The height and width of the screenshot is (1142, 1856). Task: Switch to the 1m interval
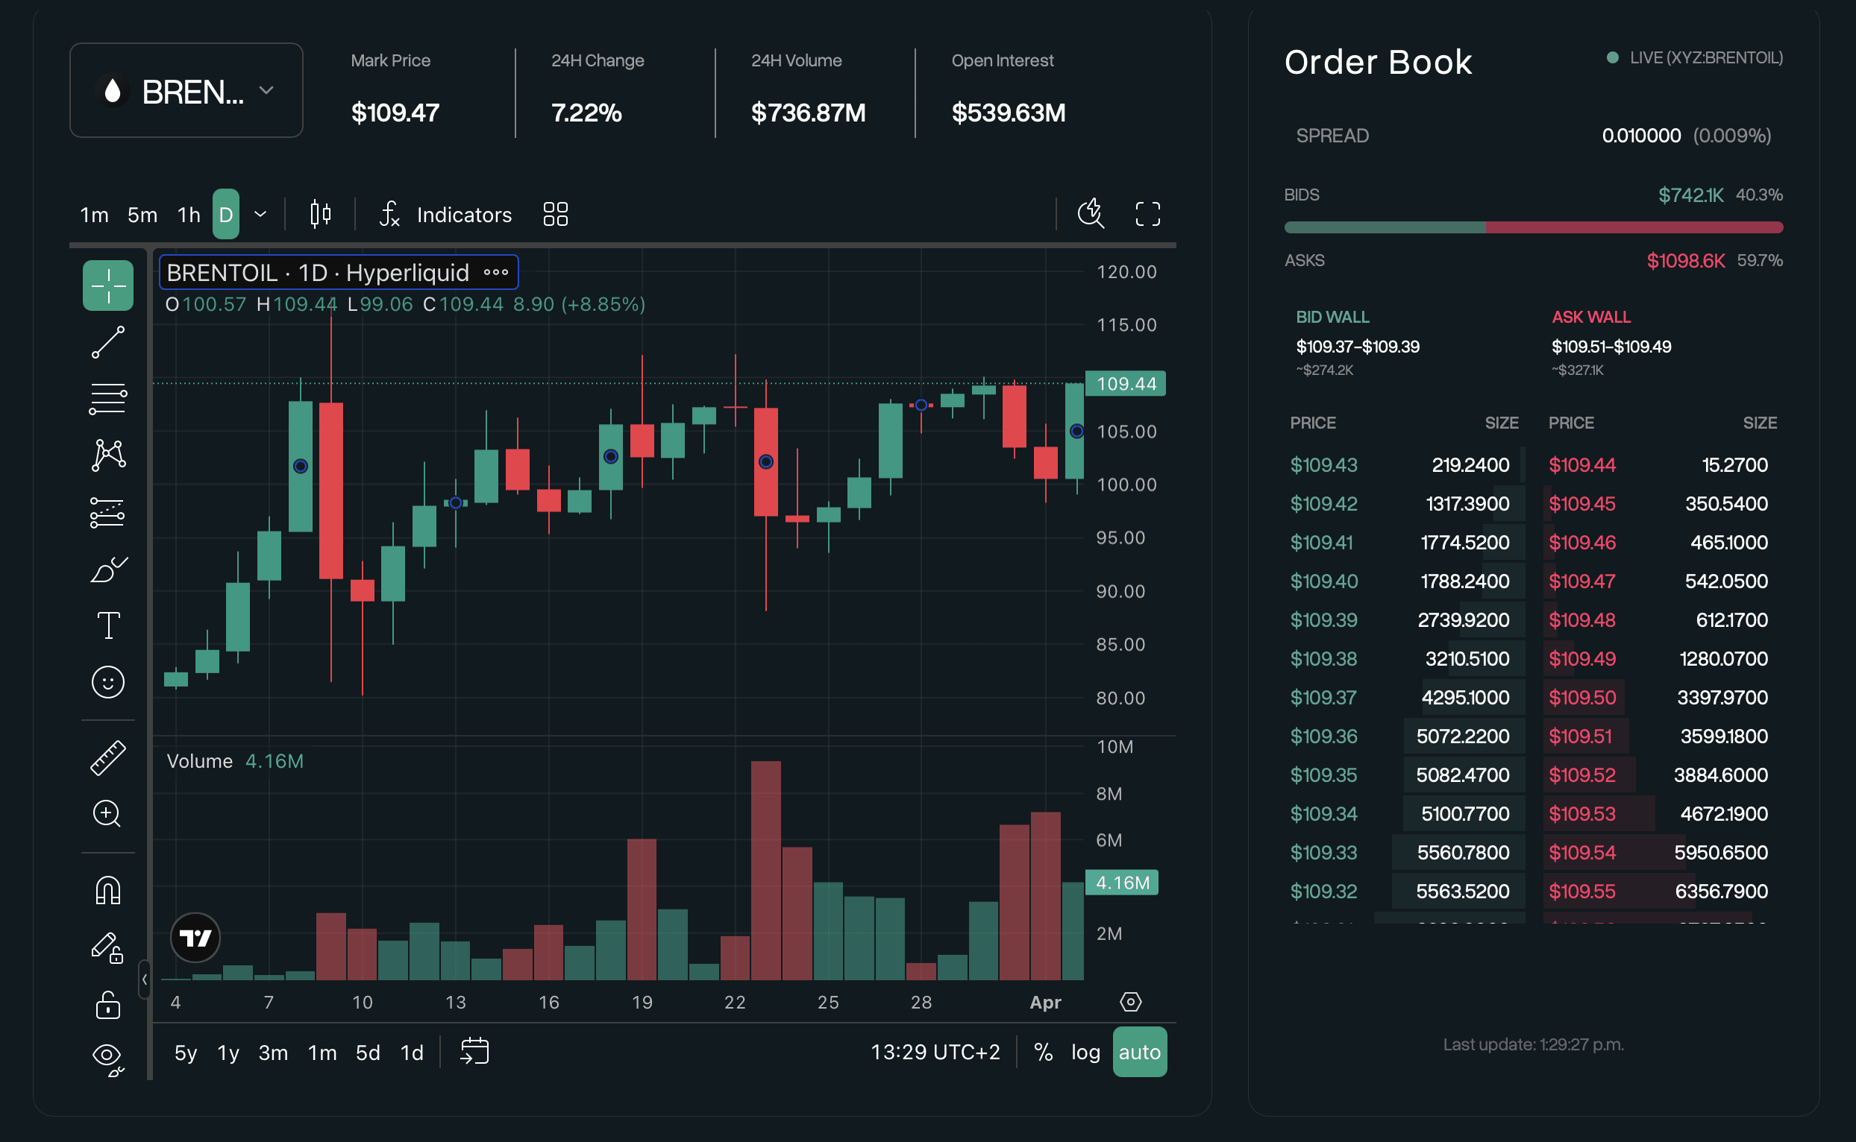(x=95, y=215)
